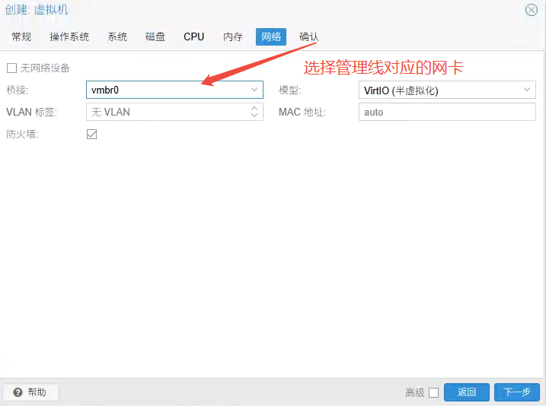Select the 网络 tab
The width and height of the screenshot is (546, 406).
point(271,36)
